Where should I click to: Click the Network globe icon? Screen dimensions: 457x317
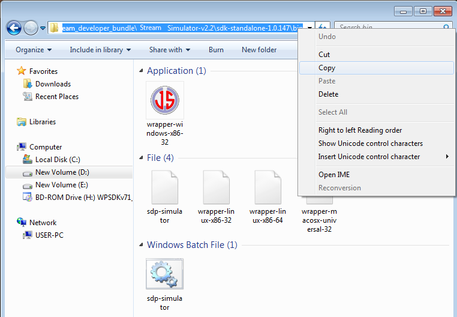click(21, 222)
